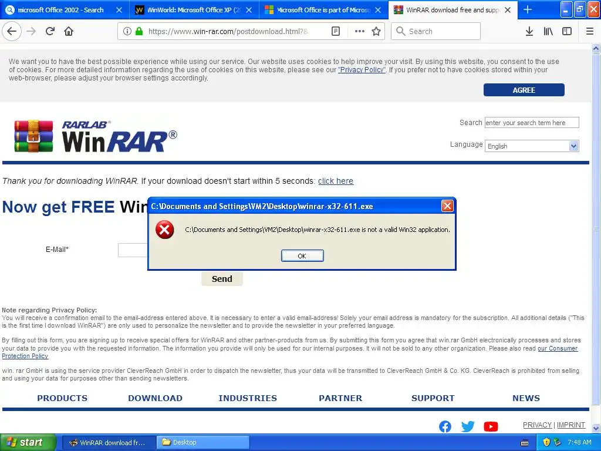
Task: Select WinRAR download taskbar button
Action: 109,442
